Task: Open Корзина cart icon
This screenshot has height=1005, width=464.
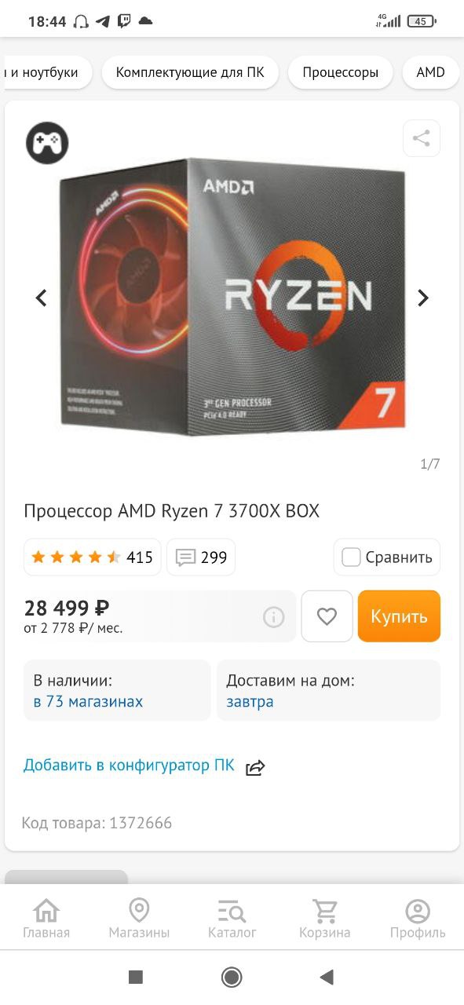Action: 324,919
